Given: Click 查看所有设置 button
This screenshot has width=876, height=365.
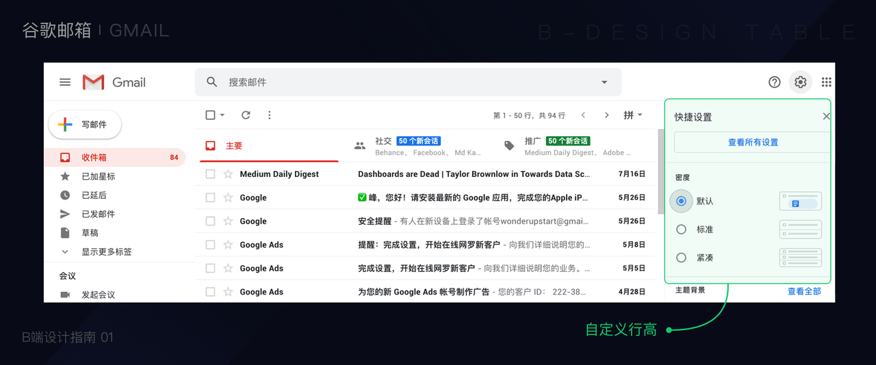Looking at the screenshot, I should 753,142.
